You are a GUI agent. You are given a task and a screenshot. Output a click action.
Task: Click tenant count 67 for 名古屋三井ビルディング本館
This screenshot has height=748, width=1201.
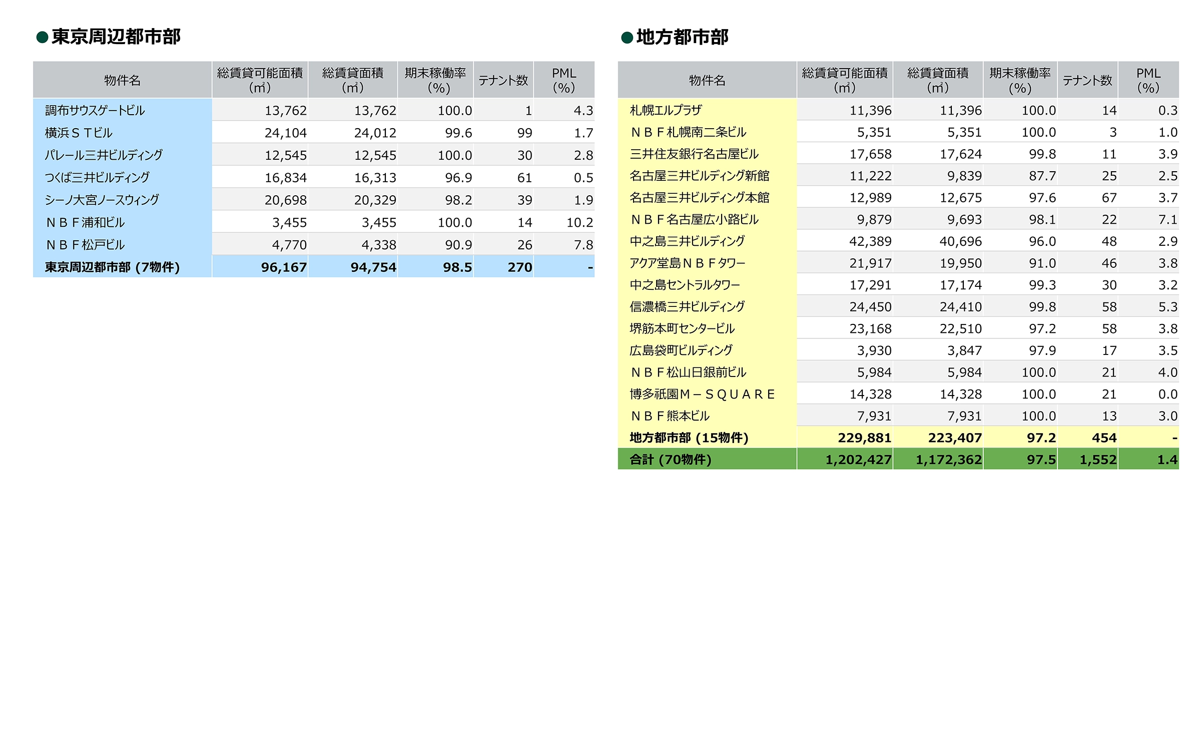click(1109, 198)
